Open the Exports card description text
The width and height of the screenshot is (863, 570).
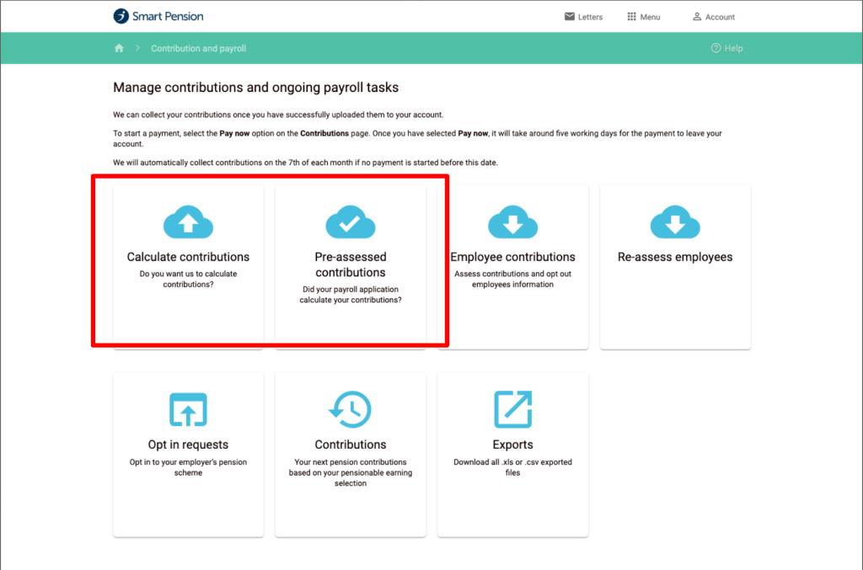[x=512, y=467]
